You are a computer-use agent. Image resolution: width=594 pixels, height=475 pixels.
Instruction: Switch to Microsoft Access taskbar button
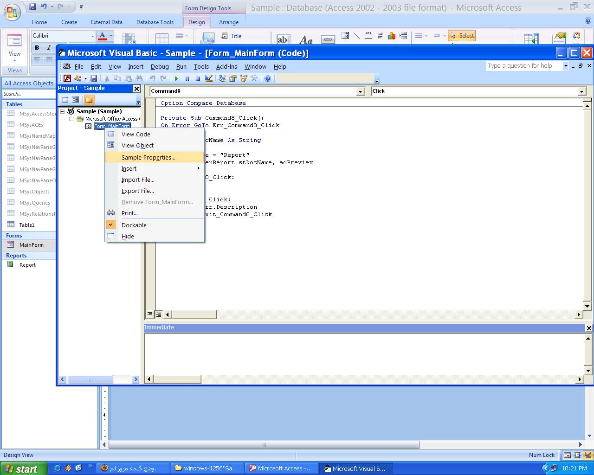pyautogui.click(x=281, y=469)
